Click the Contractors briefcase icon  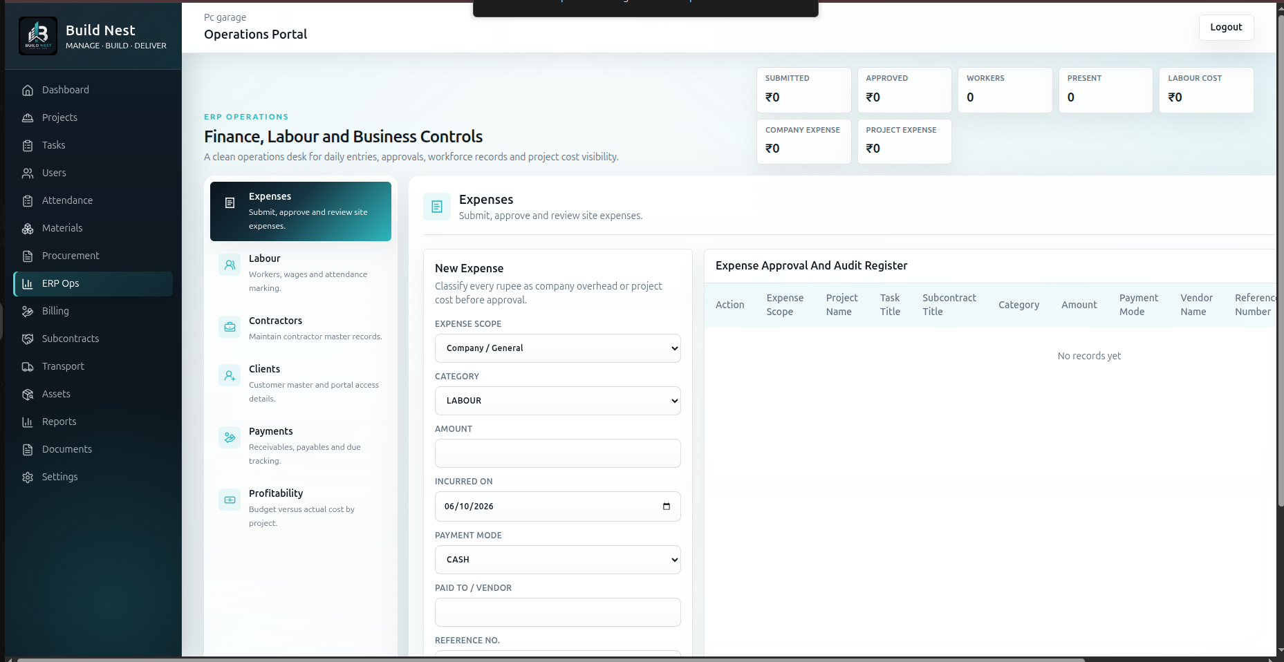pos(230,327)
